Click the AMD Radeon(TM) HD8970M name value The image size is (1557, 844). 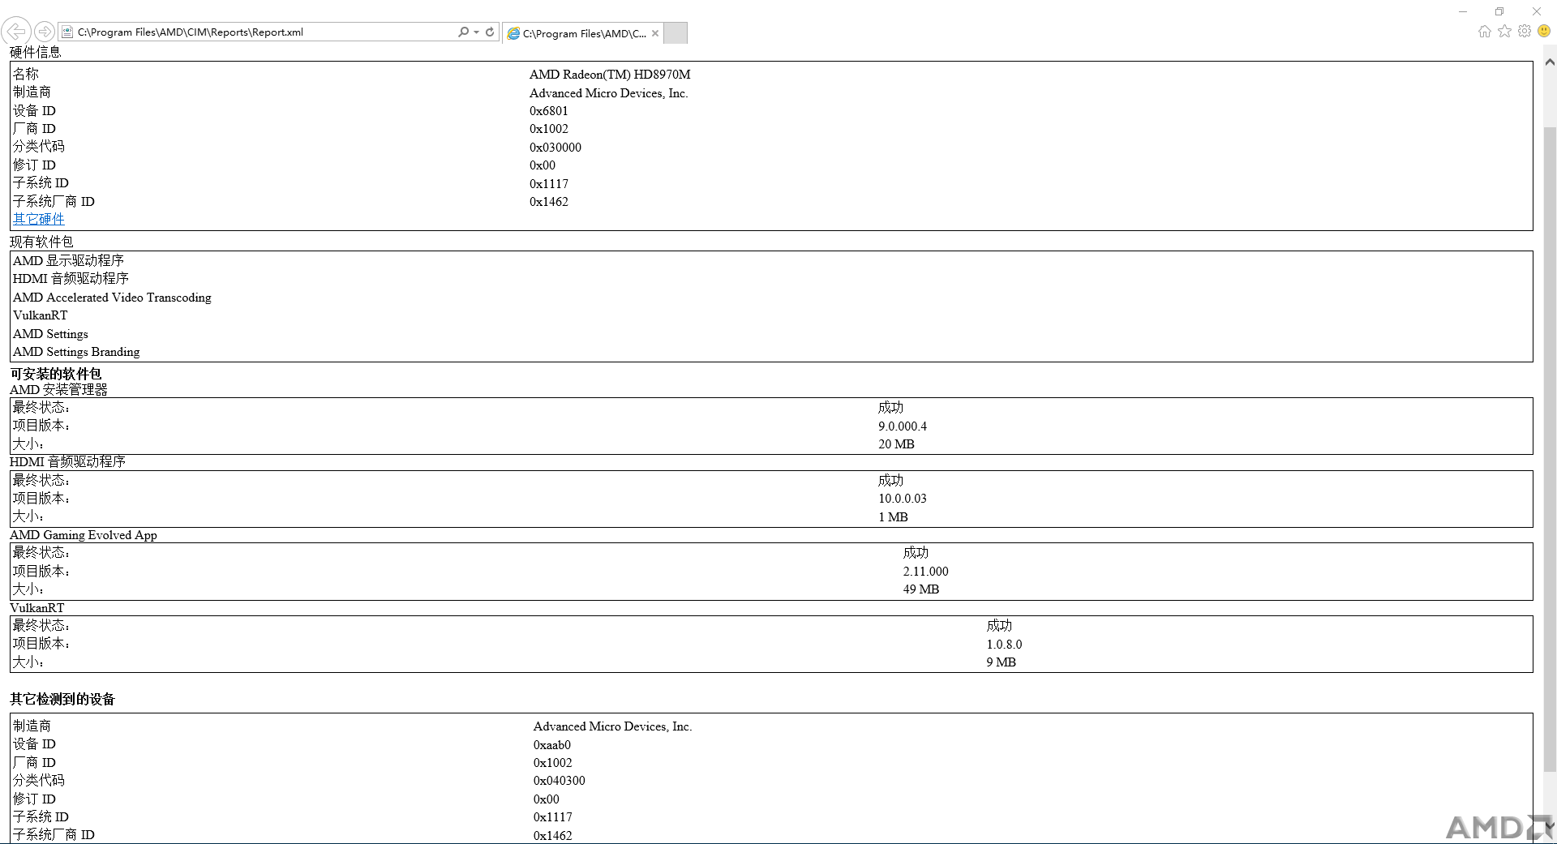(x=610, y=75)
